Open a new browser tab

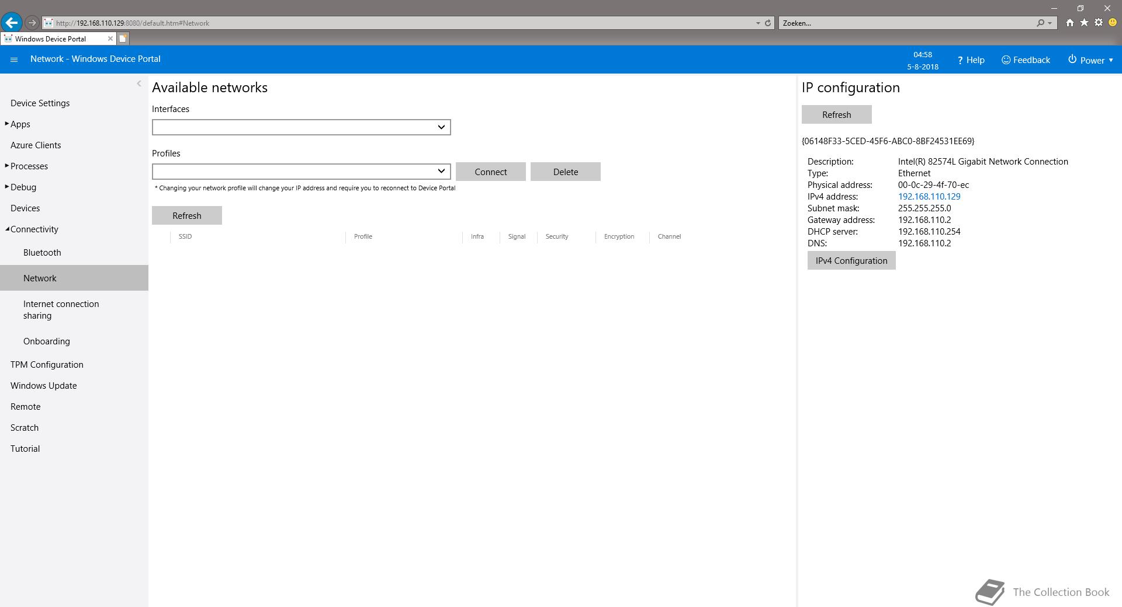point(123,39)
